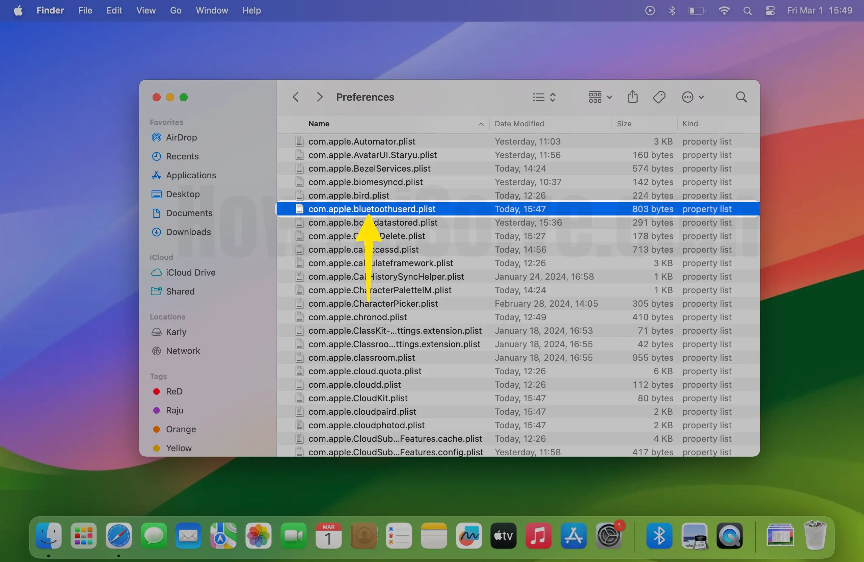Screen dimensions: 864x562
Task: Click the Bluetooth icon in the Dock
Action: 659,535
